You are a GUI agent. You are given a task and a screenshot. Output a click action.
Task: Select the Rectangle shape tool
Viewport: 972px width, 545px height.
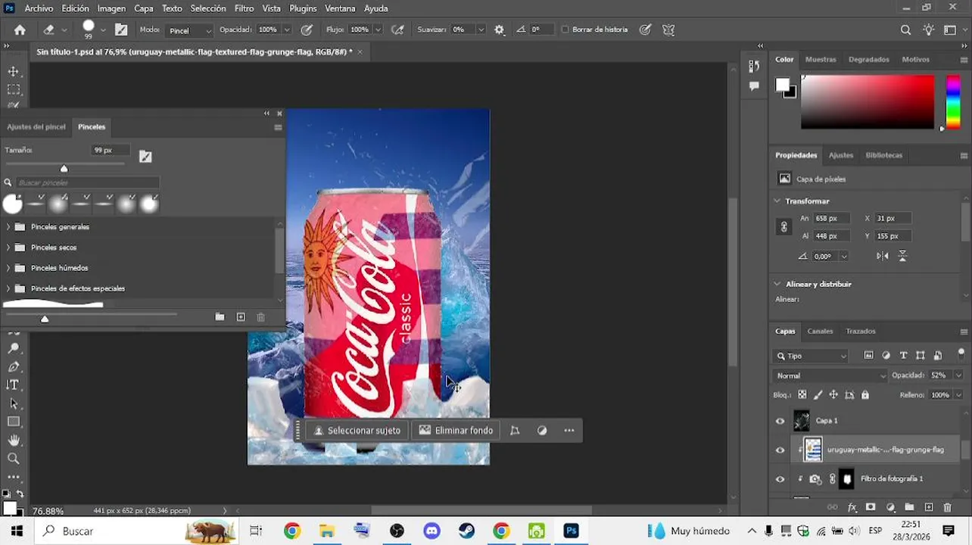pyautogui.click(x=14, y=422)
